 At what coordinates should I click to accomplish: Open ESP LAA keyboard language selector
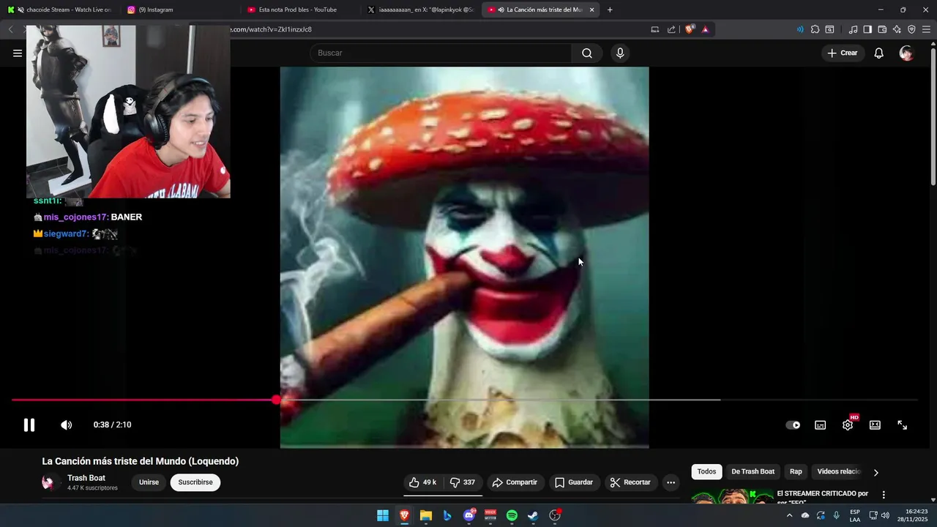pyautogui.click(x=855, y=515)
